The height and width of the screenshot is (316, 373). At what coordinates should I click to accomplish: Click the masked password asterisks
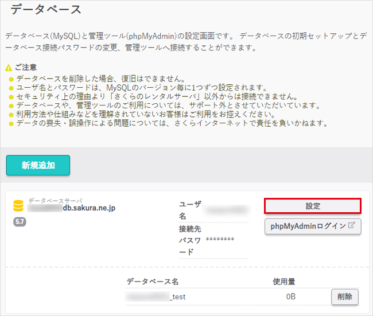(x=220, y=239)
